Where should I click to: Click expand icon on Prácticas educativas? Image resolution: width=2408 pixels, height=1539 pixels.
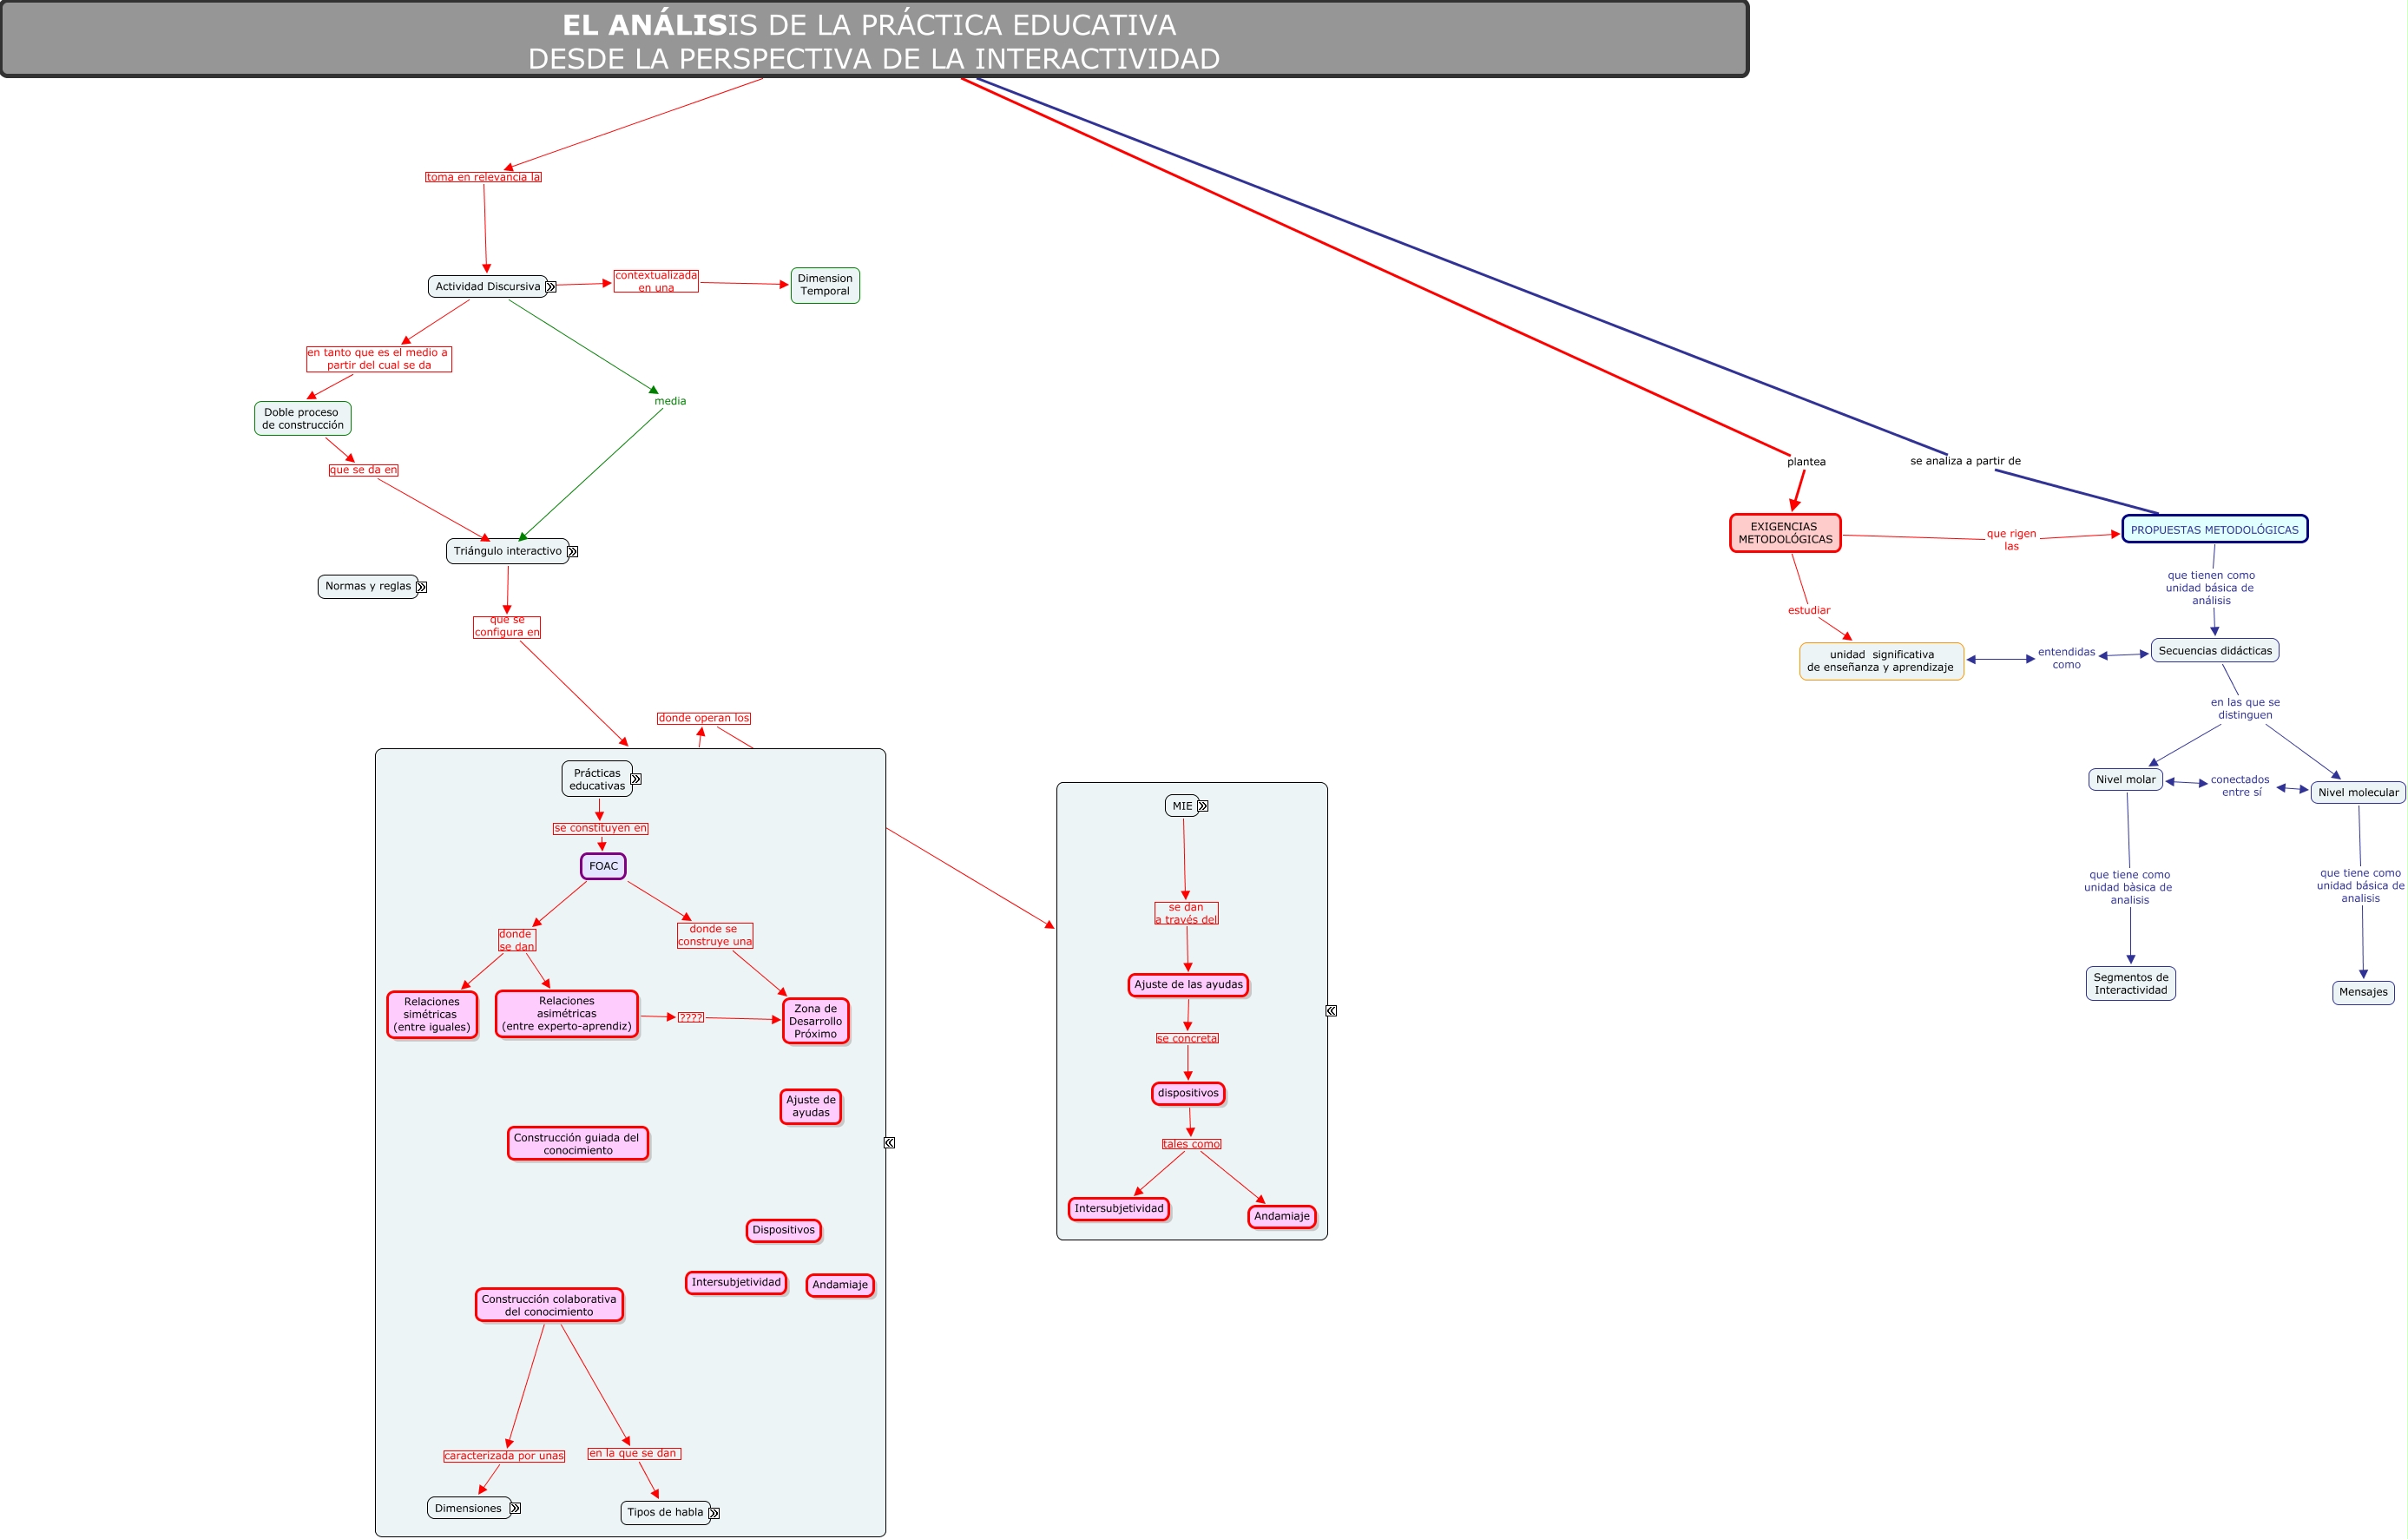click(x=636, y=779)
